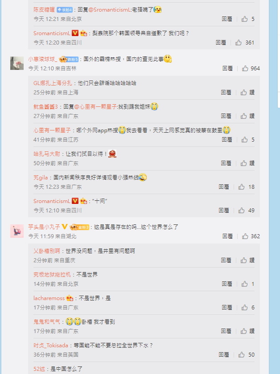
Task: Click thumbs-up on GL娜扎上海分扎's reply
Action: tap(244, 92)
